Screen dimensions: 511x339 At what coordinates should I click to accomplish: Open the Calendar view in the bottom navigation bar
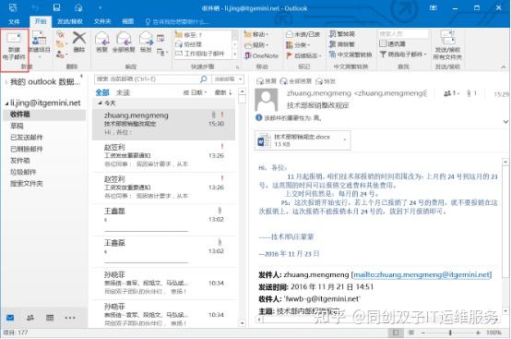50,318
